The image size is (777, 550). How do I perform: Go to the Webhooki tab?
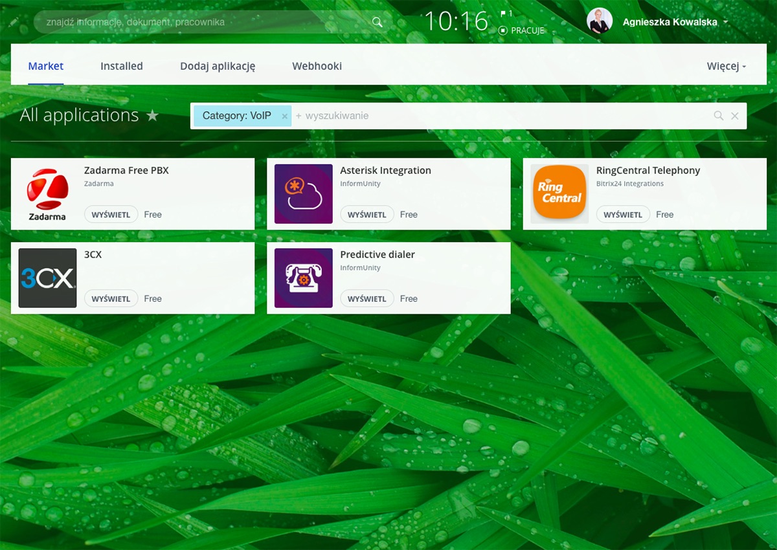click(x=317, y=66)
